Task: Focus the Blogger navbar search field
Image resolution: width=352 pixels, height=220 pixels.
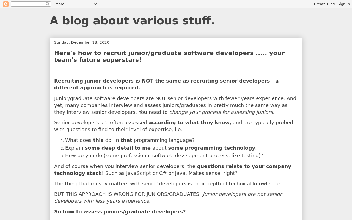Action: point(28,4)
